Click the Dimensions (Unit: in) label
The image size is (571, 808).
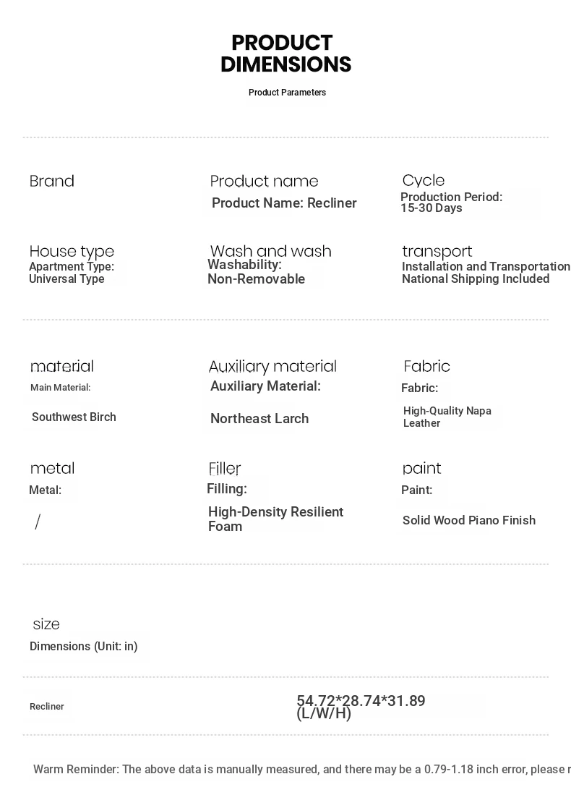(83, 647)
